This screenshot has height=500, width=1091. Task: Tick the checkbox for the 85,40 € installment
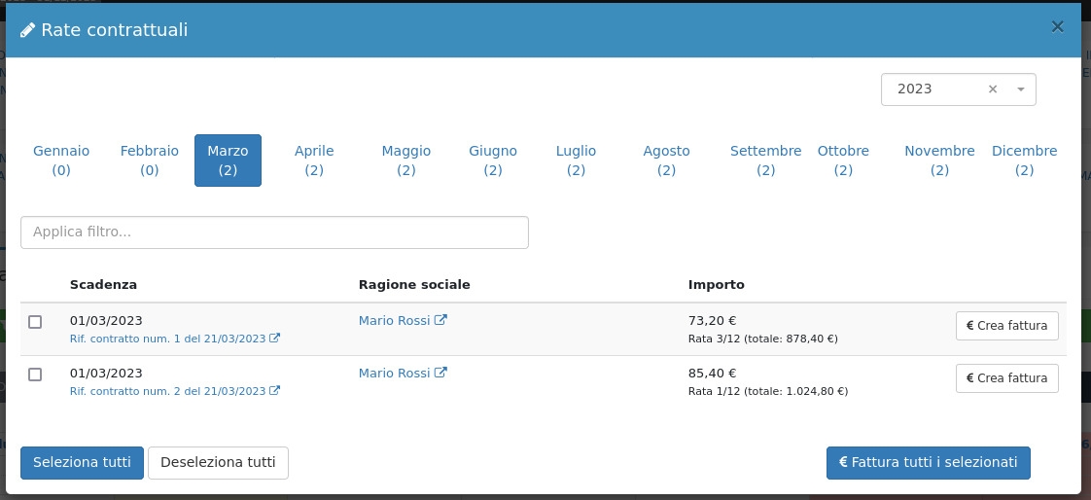point(35,375)
